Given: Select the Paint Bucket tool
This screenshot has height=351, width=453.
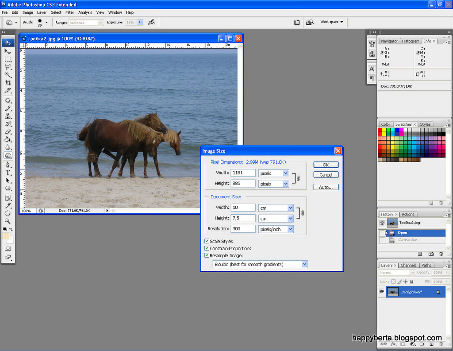Looking at the screenshot, I should [8, 139].
